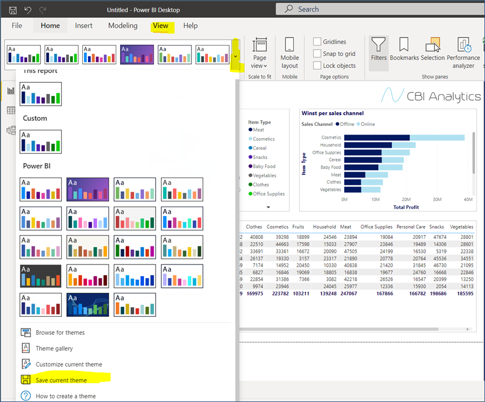The image size is (485, 402).
Task: Click the Snacks legend entry
Action: pyautogui.click(x=258, y=158)
